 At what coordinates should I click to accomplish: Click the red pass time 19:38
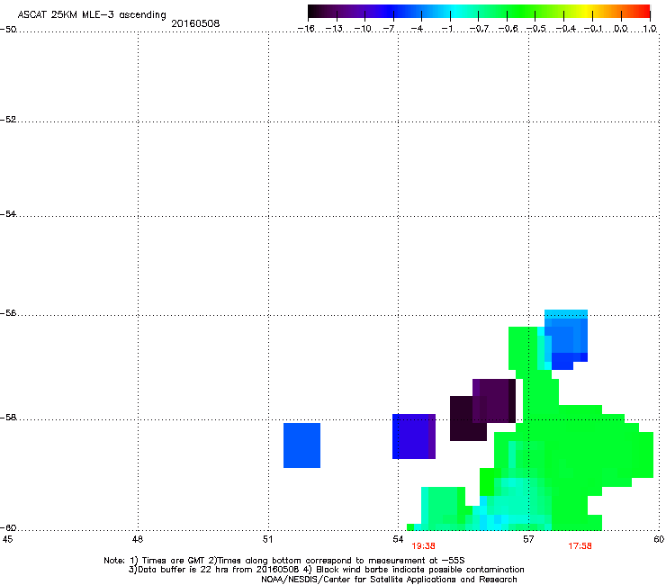[x=423, y=546]
